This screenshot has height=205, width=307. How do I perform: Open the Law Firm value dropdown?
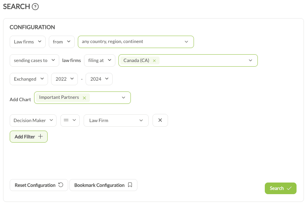pyautogui.click(x=116, y=121)
